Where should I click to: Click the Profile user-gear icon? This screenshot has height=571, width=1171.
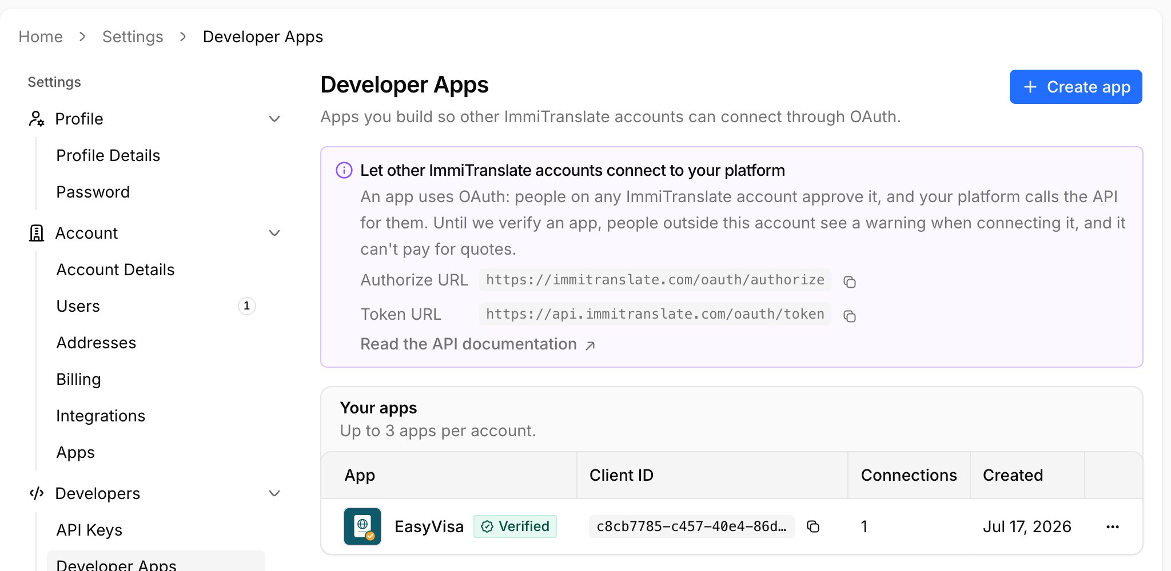click(37, 119)
